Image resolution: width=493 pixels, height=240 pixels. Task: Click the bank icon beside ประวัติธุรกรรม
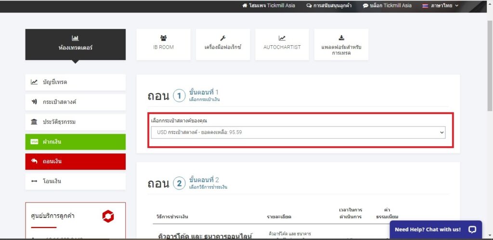(x=34, y=122)
